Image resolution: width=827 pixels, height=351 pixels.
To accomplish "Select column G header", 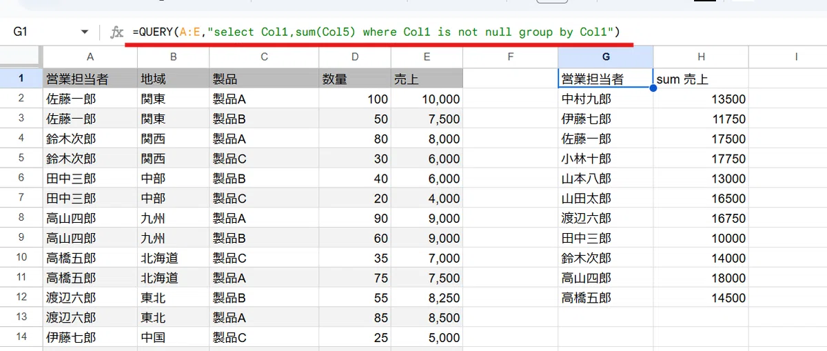I will [605, 57].
